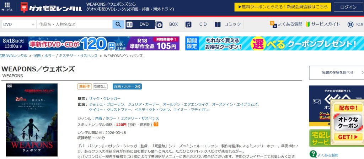Viewport: 364px width, 159px height.
Task: Select the CD tab
Action: pos(203,24)
